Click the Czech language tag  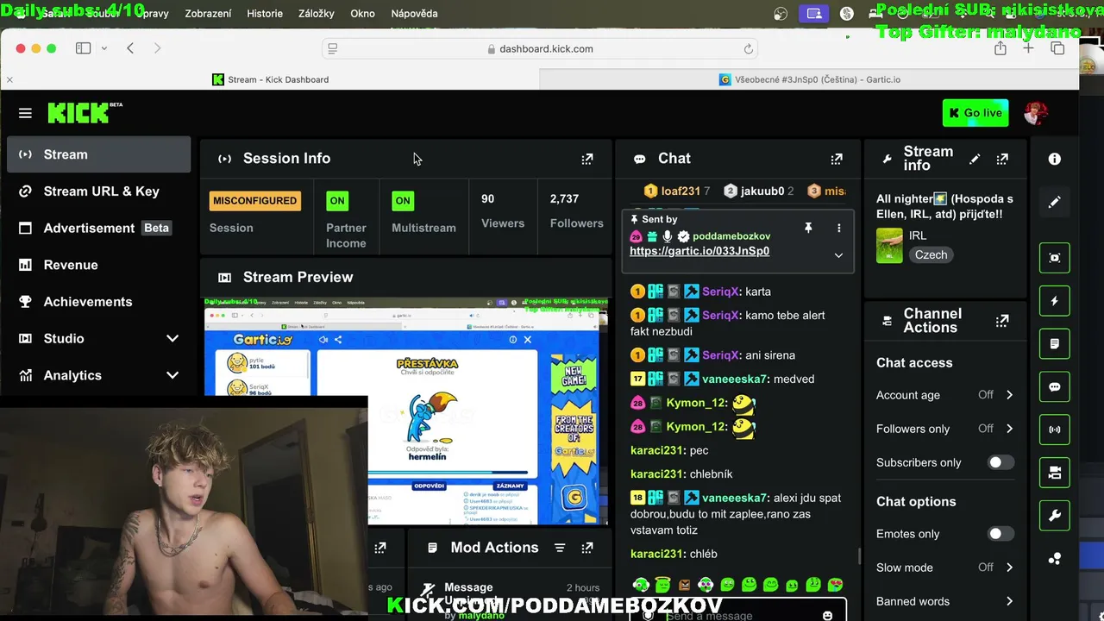point(931,254)
